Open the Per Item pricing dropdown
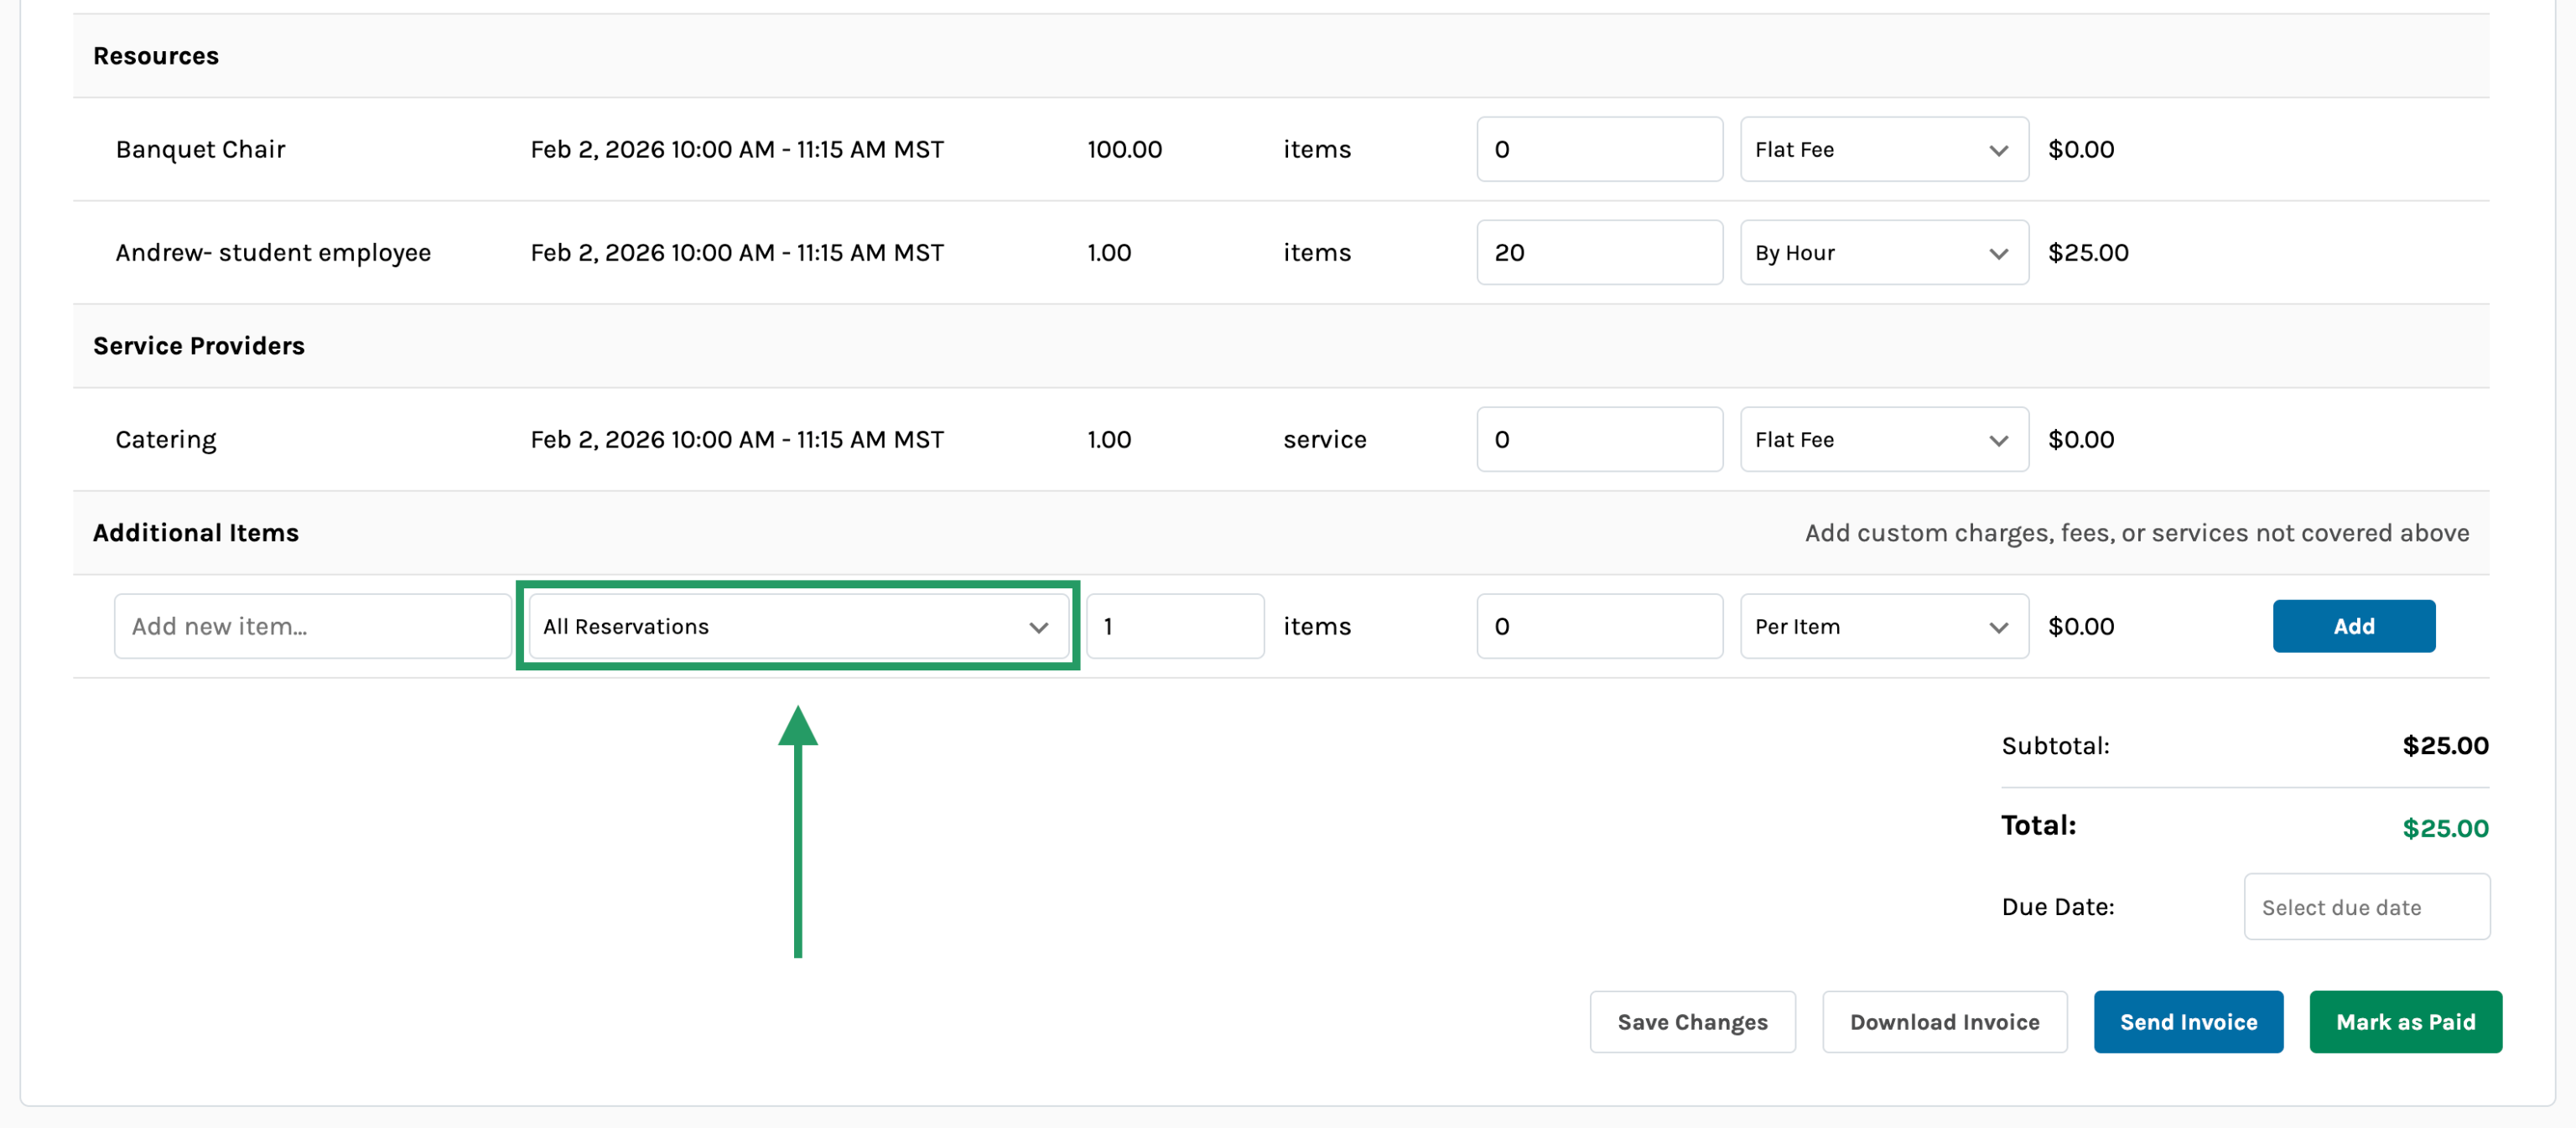2576x1128 pixels. pyautogui.click(x=1883, y=627)
